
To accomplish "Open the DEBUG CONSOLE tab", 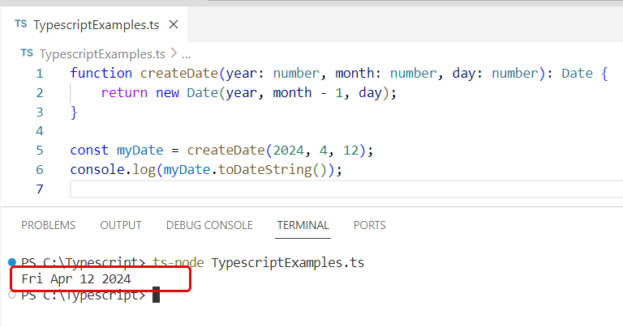I will (209, 225).
